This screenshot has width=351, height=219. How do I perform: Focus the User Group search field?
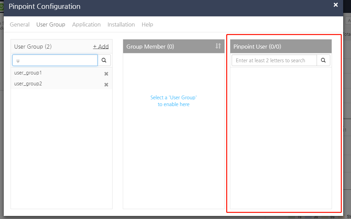click(x=55, y=60)
